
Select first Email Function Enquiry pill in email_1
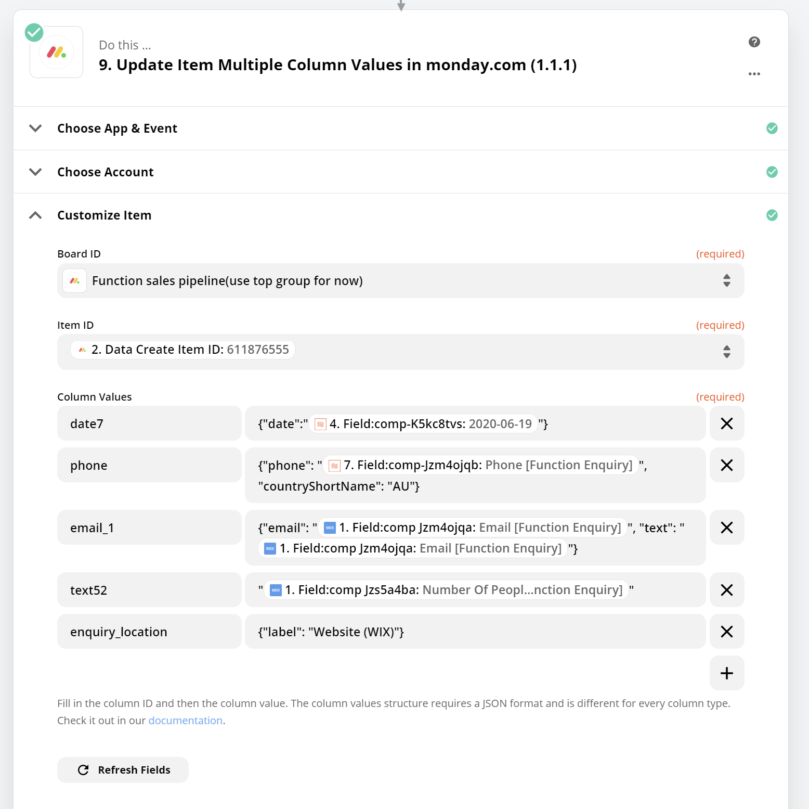click(473, 528)
